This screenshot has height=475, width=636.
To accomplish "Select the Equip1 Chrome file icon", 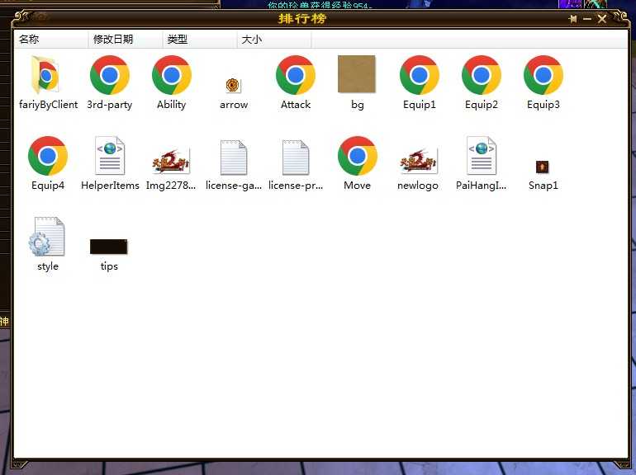I will point(420,75).
